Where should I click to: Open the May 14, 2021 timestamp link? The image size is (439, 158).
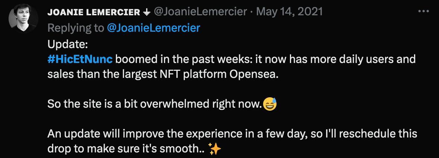coord(290,12)
